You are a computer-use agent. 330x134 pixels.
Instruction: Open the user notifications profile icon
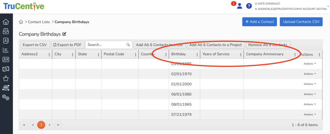click(x=239, y=6)
